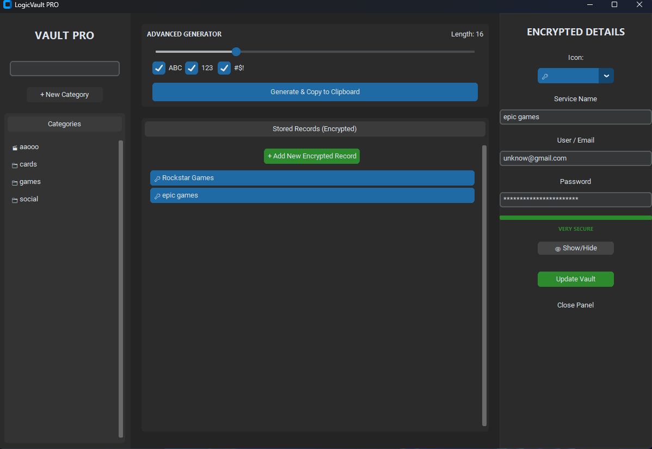This screenshot has height=449, width=652.
Task: Click the empty search field under VAULT PRO
Action: [x=64, y=68]
